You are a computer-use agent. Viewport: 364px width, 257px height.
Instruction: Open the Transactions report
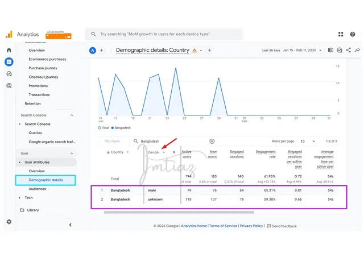(39, 95)
